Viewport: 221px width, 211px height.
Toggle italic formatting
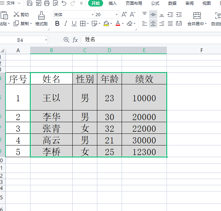65,24
